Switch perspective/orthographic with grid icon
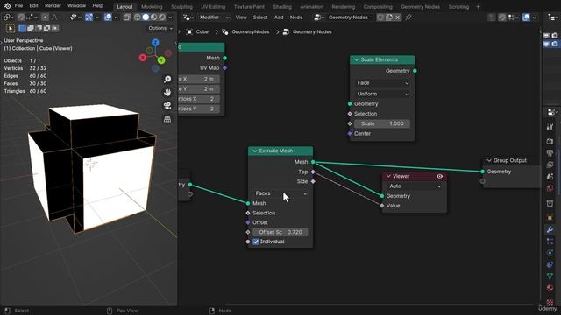Viewport: 561px width, 315px height. click(167, 119)
